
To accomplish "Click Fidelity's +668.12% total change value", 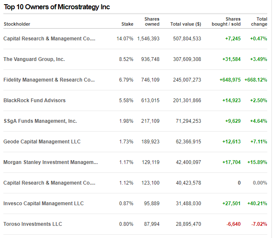I will click(x=256, y=80).
